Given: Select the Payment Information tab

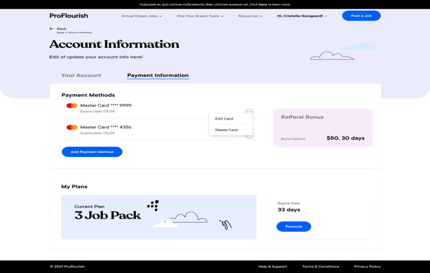Looking at the screenshot, I should pyautogui.click(x=158, y=75).
